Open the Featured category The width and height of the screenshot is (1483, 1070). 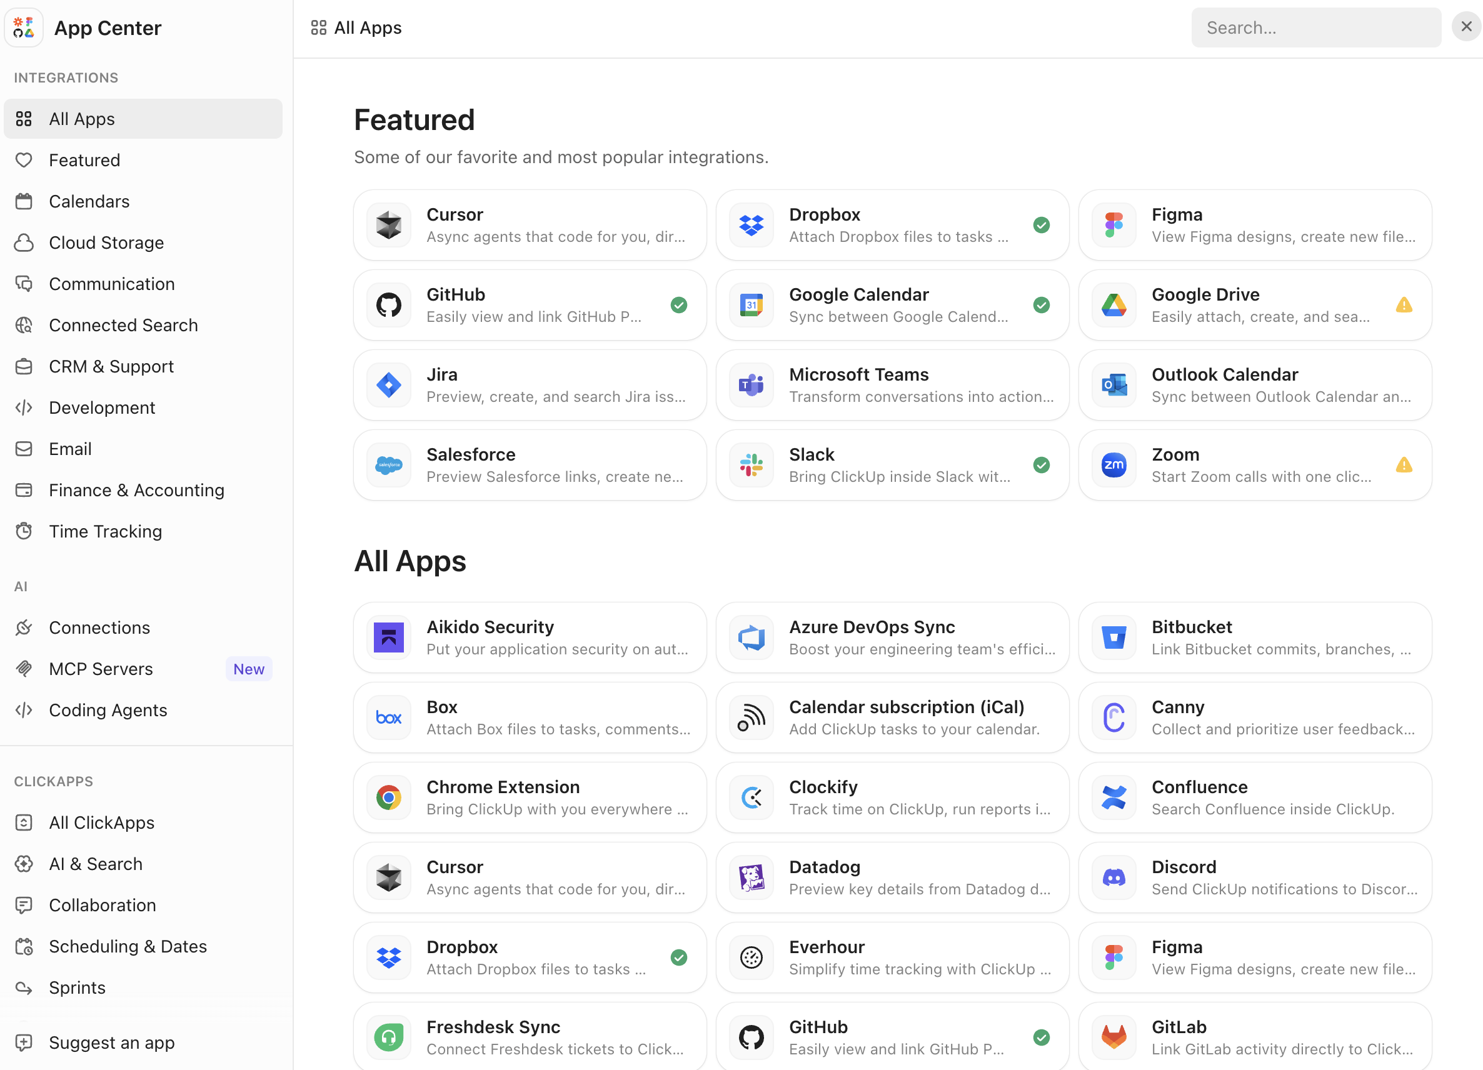pos(143,160)
